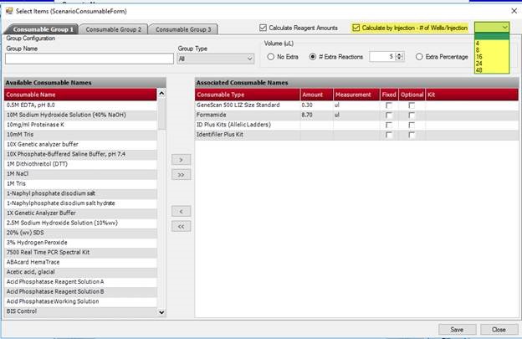The width and height of the screenshot is (522, 339).
Task: Check Fixed for GeneScan 500 LIZ Size Standard
Action: [388, 105]
